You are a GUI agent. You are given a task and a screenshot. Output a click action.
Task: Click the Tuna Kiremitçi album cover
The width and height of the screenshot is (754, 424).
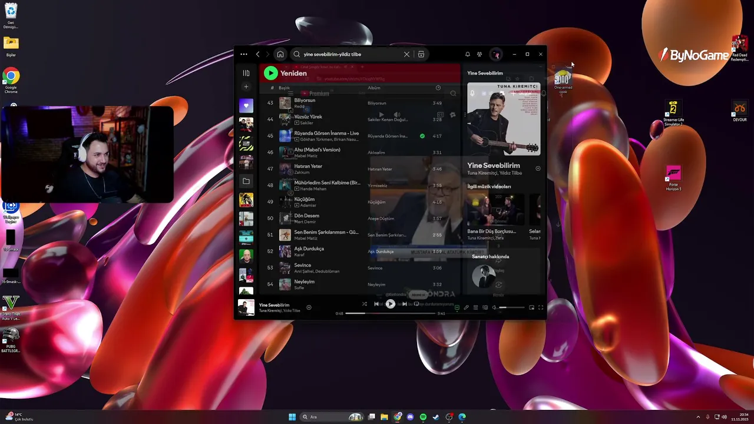(x=504, y=119)
